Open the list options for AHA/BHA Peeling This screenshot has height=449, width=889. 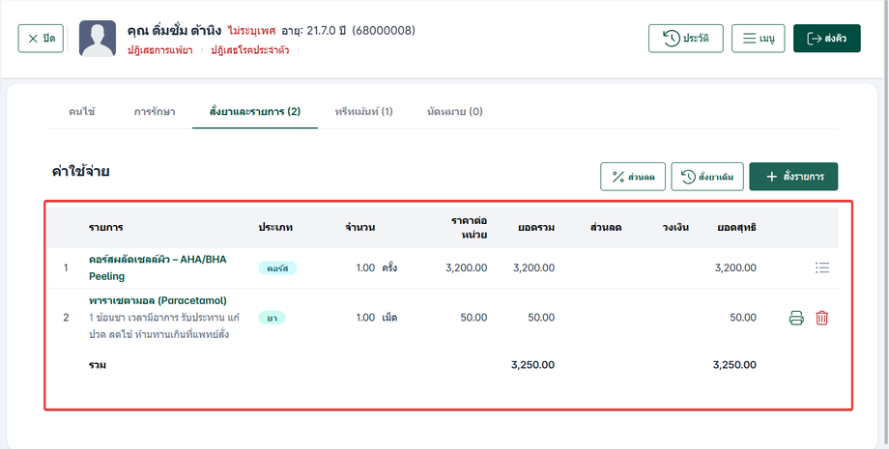coord(822,267)
